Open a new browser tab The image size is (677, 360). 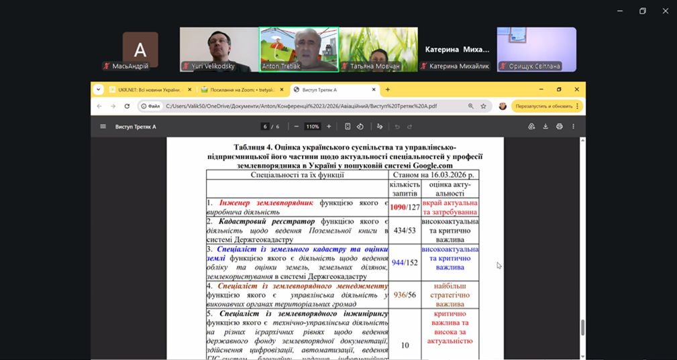pos(388,89)
